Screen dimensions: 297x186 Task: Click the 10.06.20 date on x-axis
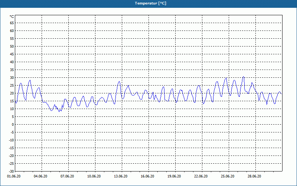[94, 176]
